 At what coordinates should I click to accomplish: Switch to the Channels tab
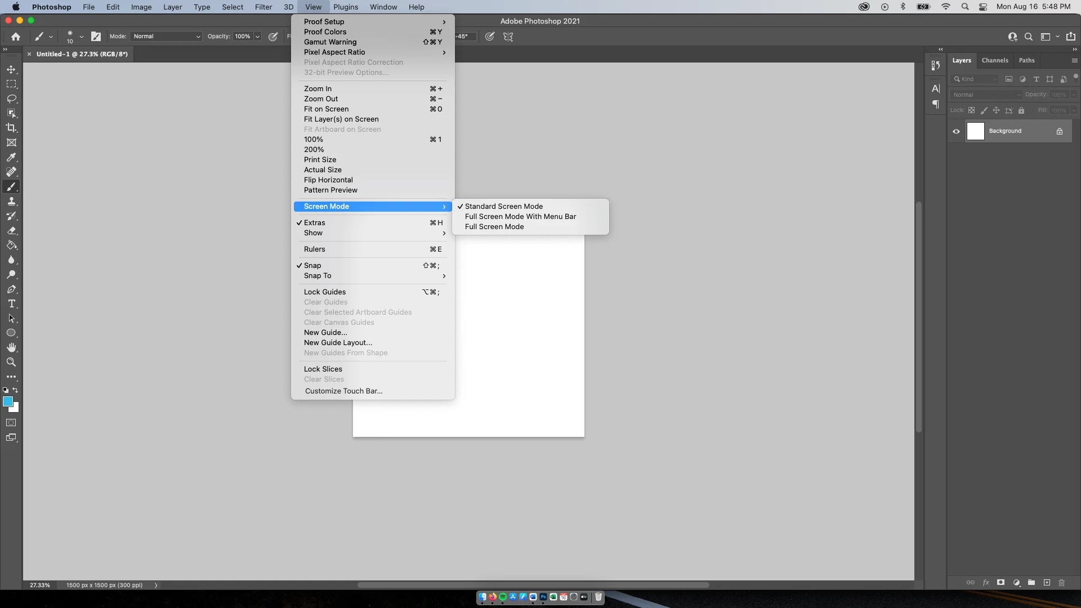[994, 60]
